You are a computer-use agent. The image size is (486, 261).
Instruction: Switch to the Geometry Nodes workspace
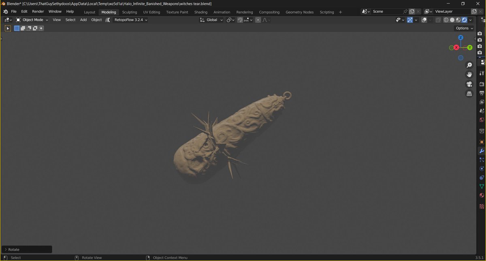[x=299, y=12]
